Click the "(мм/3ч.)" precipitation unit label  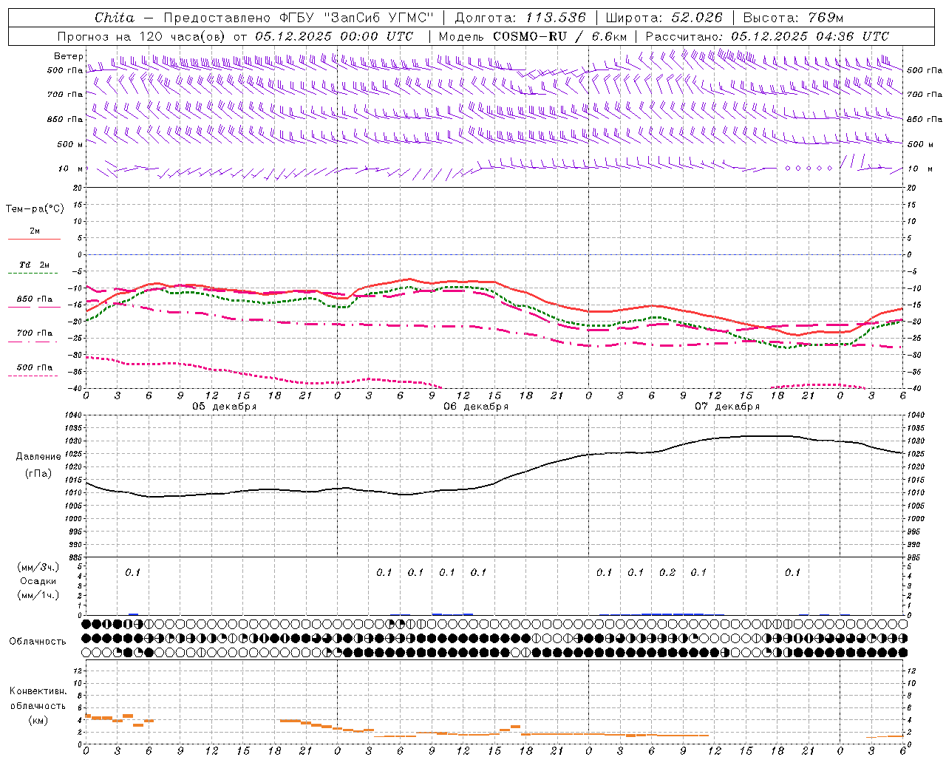[x=39, y=567]
